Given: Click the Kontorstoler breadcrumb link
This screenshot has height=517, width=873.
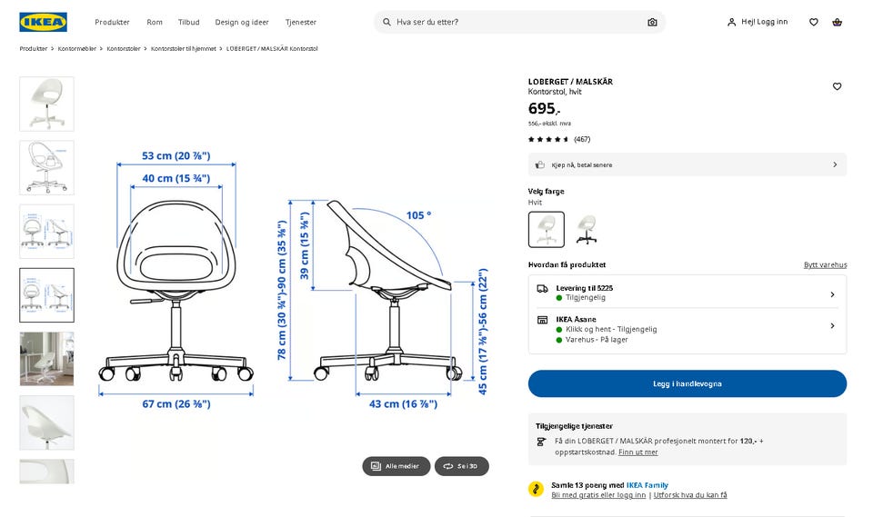Looking at the screenshot, I should tap(124, 49).
